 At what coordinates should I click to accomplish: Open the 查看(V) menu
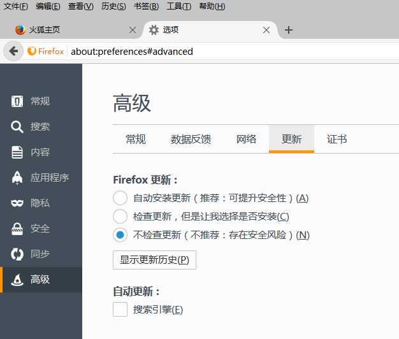point(81,6)
